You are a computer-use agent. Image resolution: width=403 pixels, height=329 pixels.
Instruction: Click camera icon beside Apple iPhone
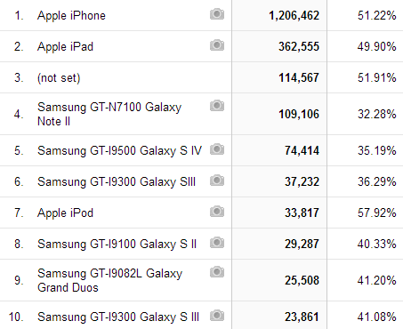point(217,14)
